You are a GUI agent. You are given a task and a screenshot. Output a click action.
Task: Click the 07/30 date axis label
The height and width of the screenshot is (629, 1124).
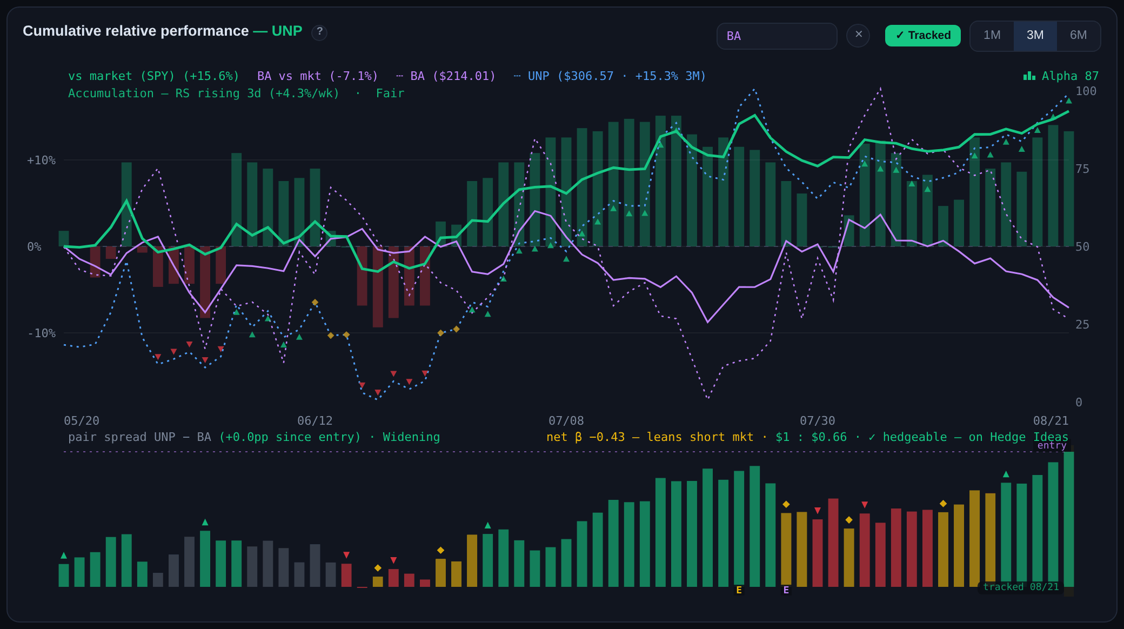tap(818, 421)
